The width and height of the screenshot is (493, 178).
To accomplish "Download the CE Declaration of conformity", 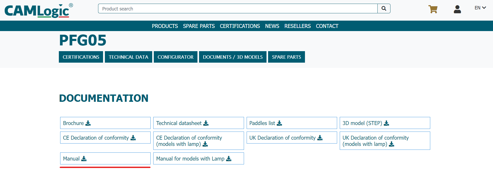I will [x=105, y=138].
